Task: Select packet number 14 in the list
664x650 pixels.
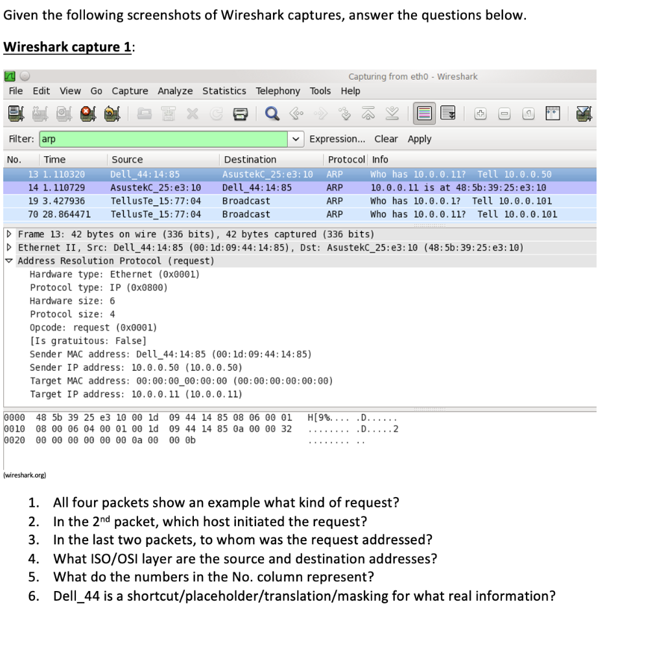Action: click(195, 187)
